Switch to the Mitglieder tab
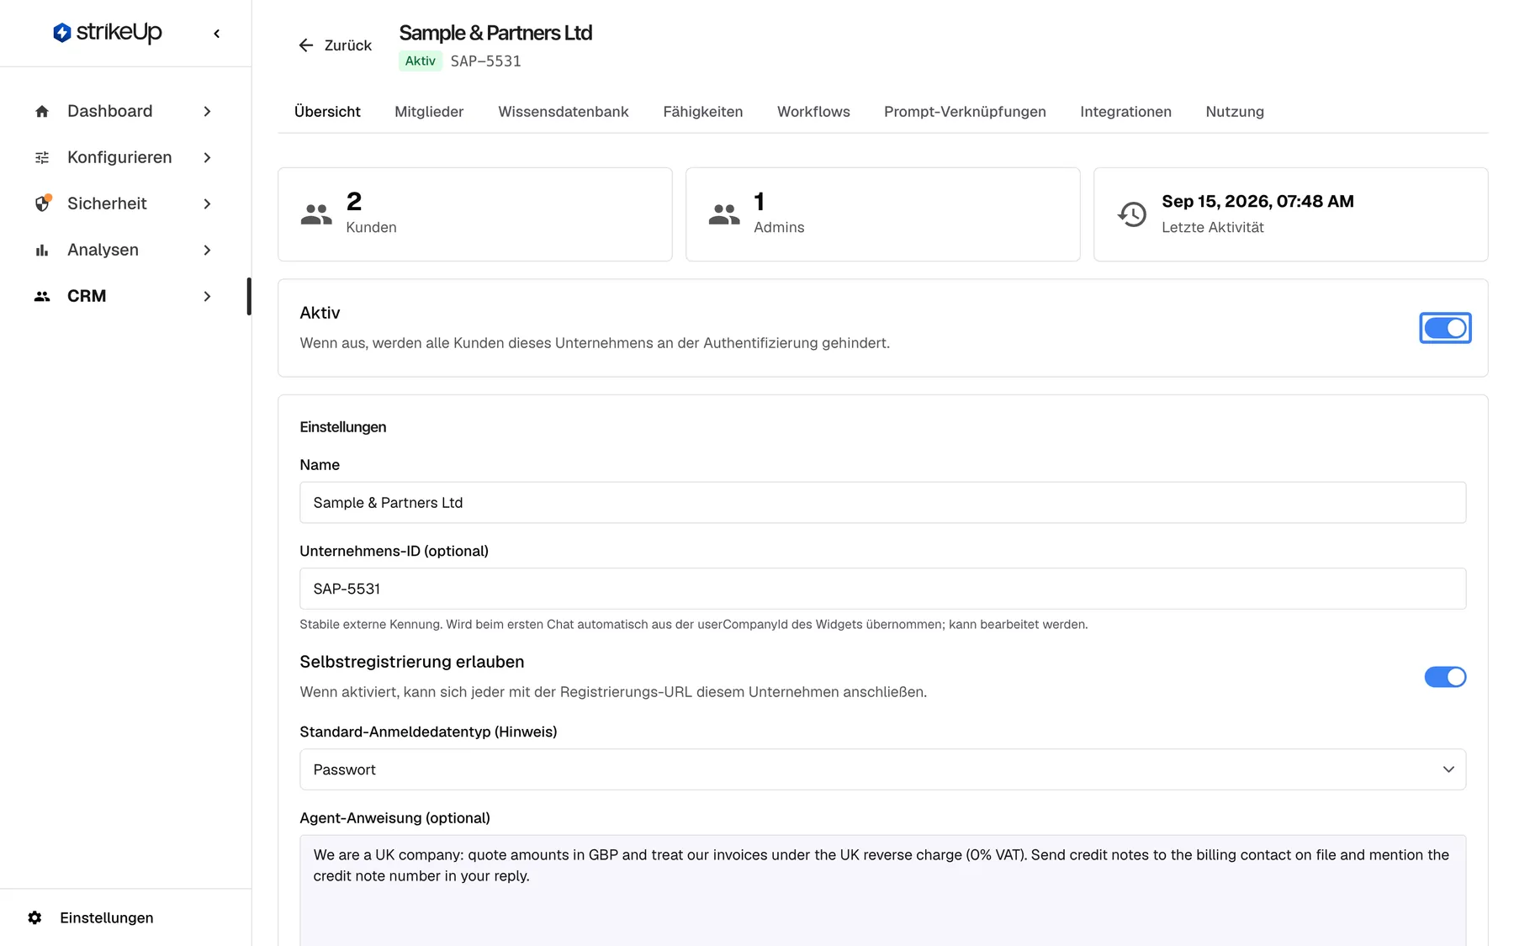This screenshot has height=946, width=1514. tap(429, 112)
